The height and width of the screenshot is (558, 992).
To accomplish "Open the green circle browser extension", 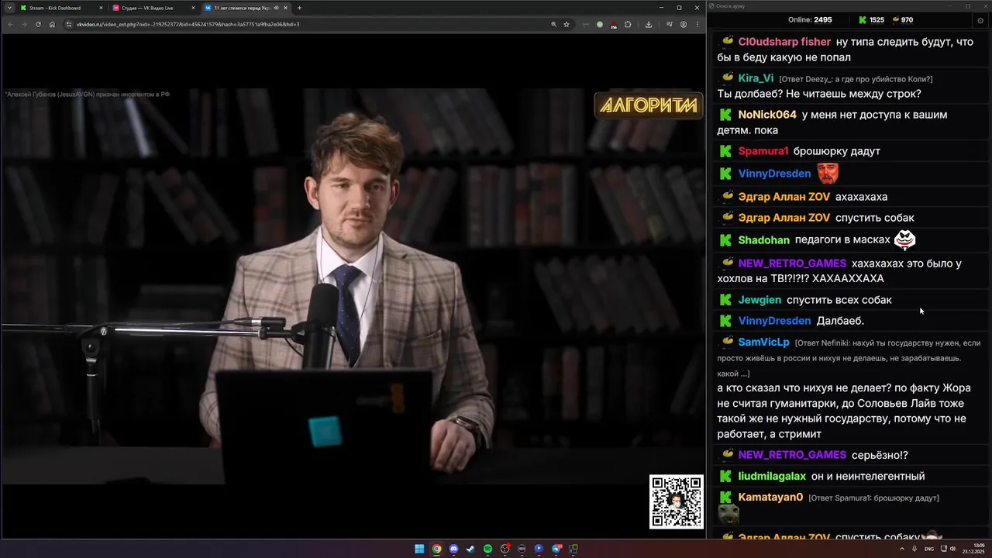I will click(x=600, y=24).
